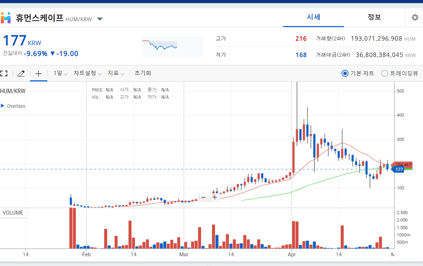This screenshot has width=423, height=266.
Task: Click the Apr date label on axis
Action: coord(292,255)
